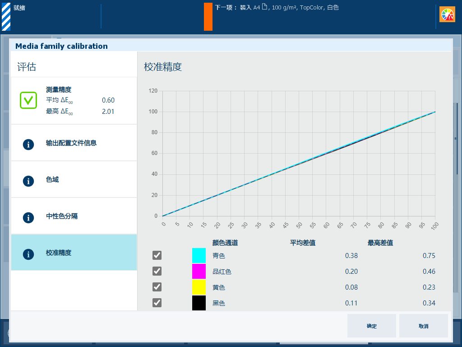Click yellow maximum difference 0.23
Image resolution: width=462 pixels, height=347 pixels.
[429, 287]
